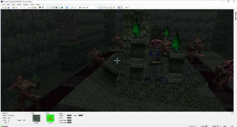Open map options icon in toolbar
Viewport: 237px width, 127px height.
tap(13, 7)
